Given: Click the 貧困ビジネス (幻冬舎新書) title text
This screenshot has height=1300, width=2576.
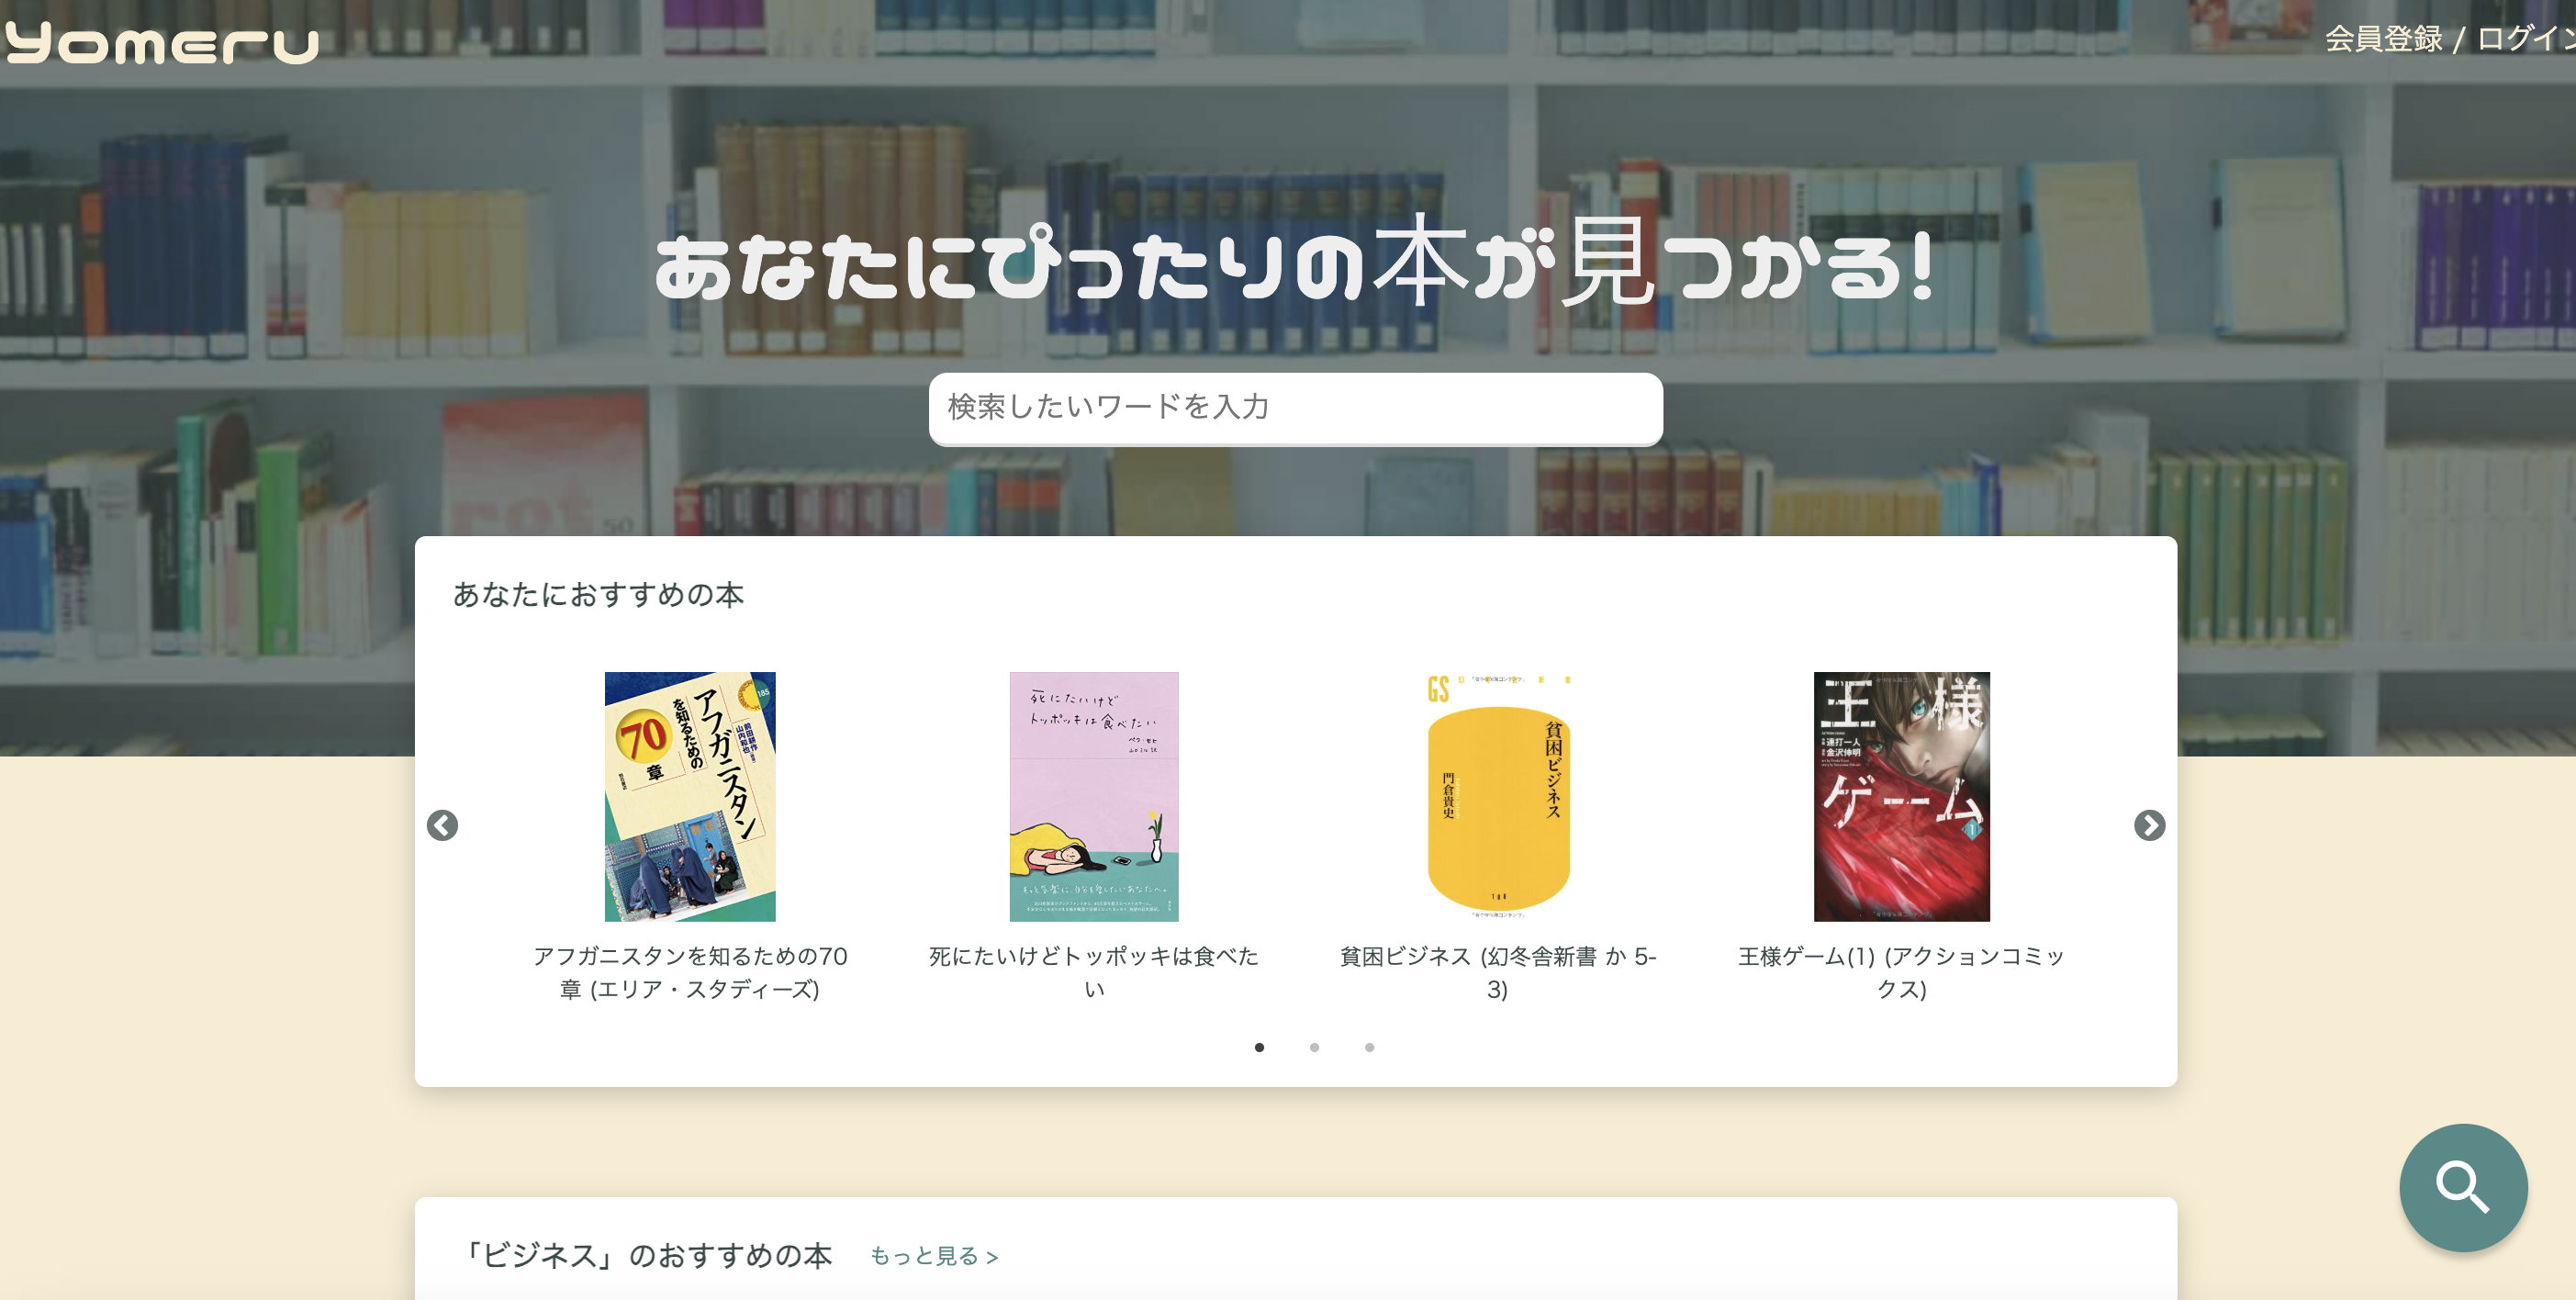Looking at the screenshot, I should click(1498, 972).
